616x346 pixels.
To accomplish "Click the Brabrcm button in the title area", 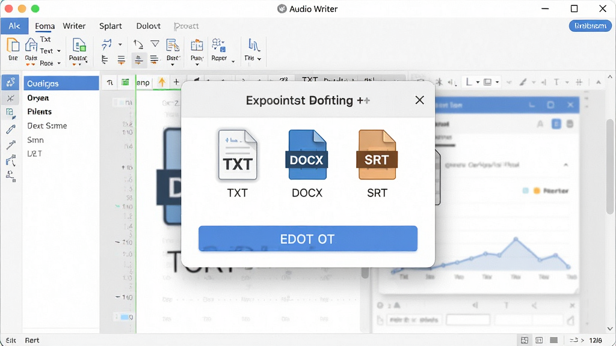I will click(x=590, y=26).
